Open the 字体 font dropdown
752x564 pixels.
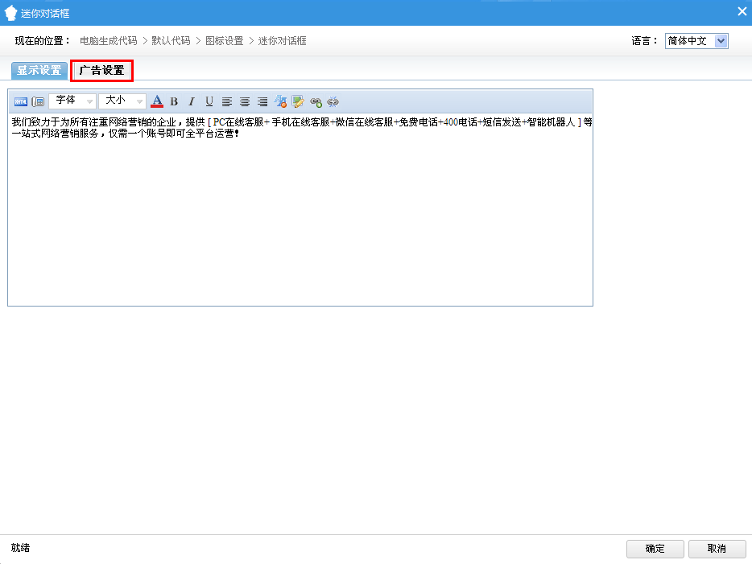(x=72, y=101)
